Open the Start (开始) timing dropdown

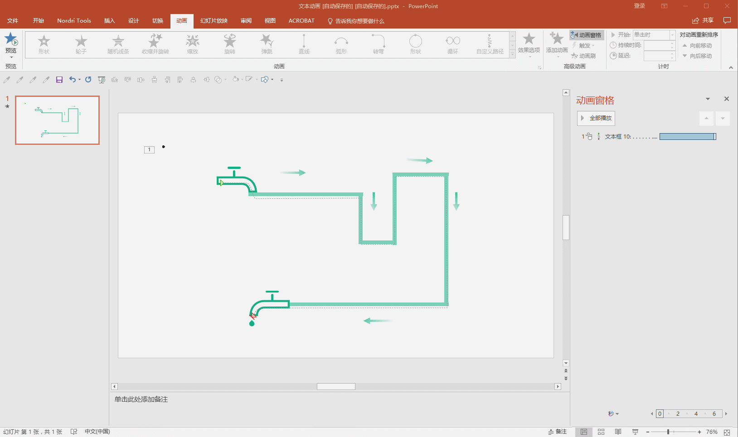click(672, 35)
